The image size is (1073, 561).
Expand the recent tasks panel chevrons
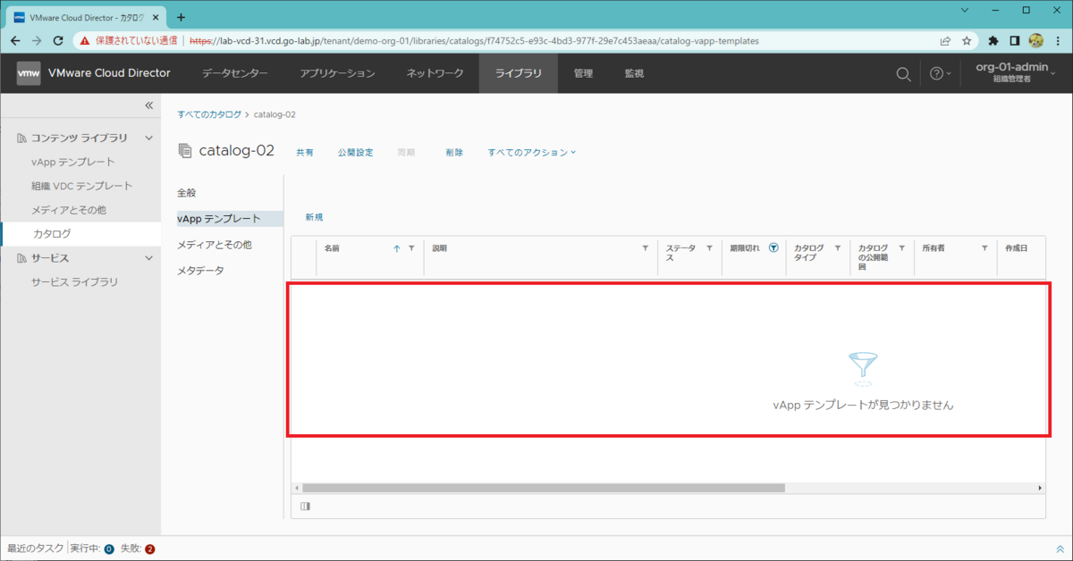point(1060,549)
